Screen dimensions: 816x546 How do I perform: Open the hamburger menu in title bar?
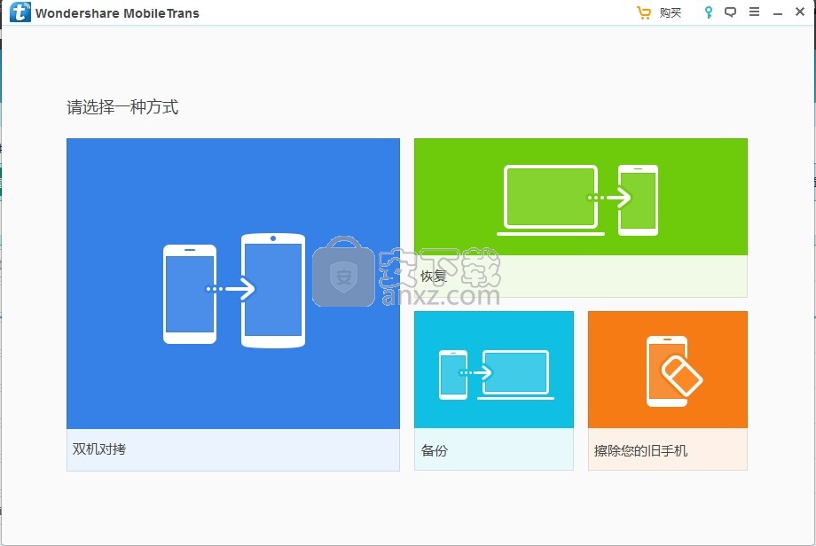(x=754, y=13)
